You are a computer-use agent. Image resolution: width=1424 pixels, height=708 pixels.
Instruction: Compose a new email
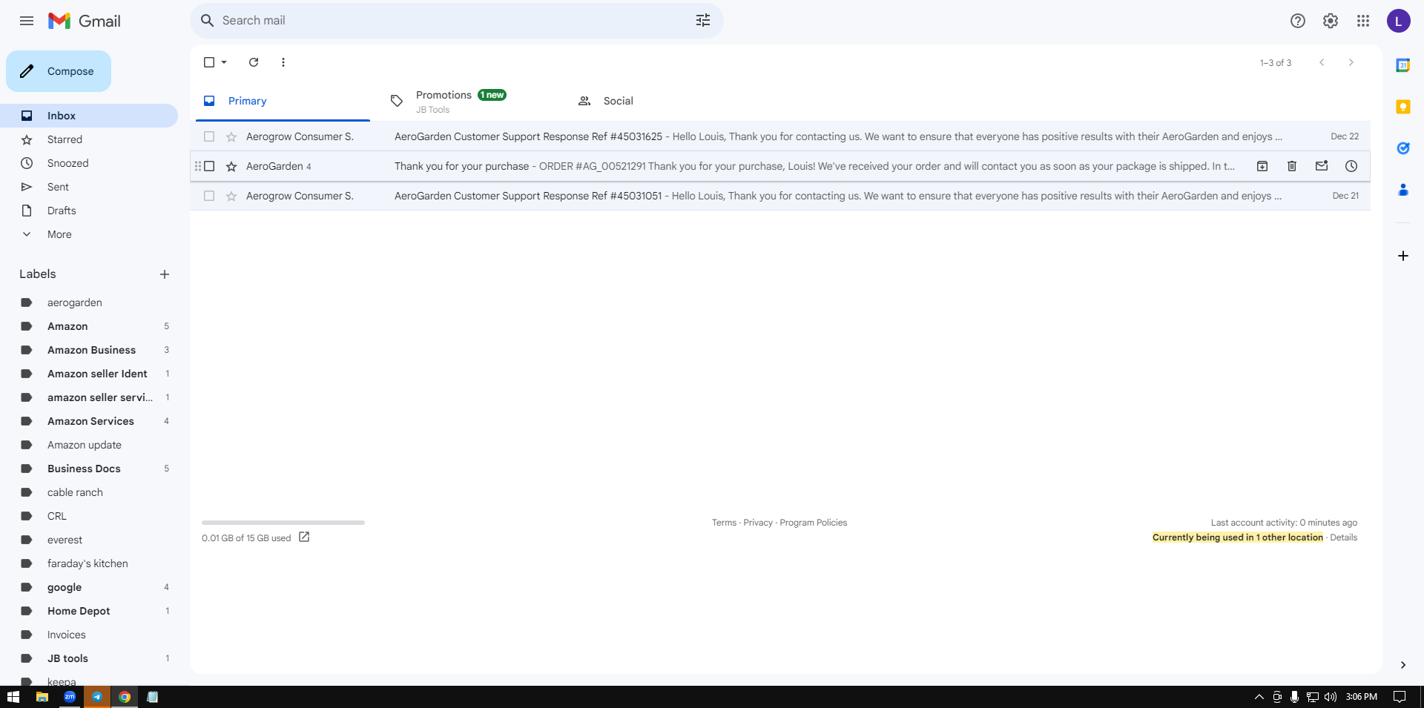click(59, 71)
